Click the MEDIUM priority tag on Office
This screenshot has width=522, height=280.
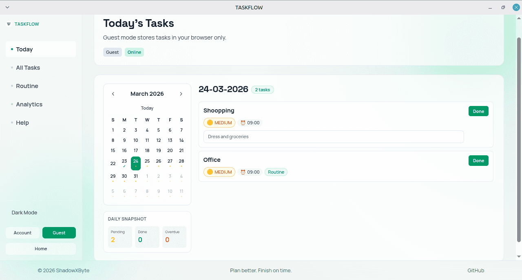pos(219,172)
